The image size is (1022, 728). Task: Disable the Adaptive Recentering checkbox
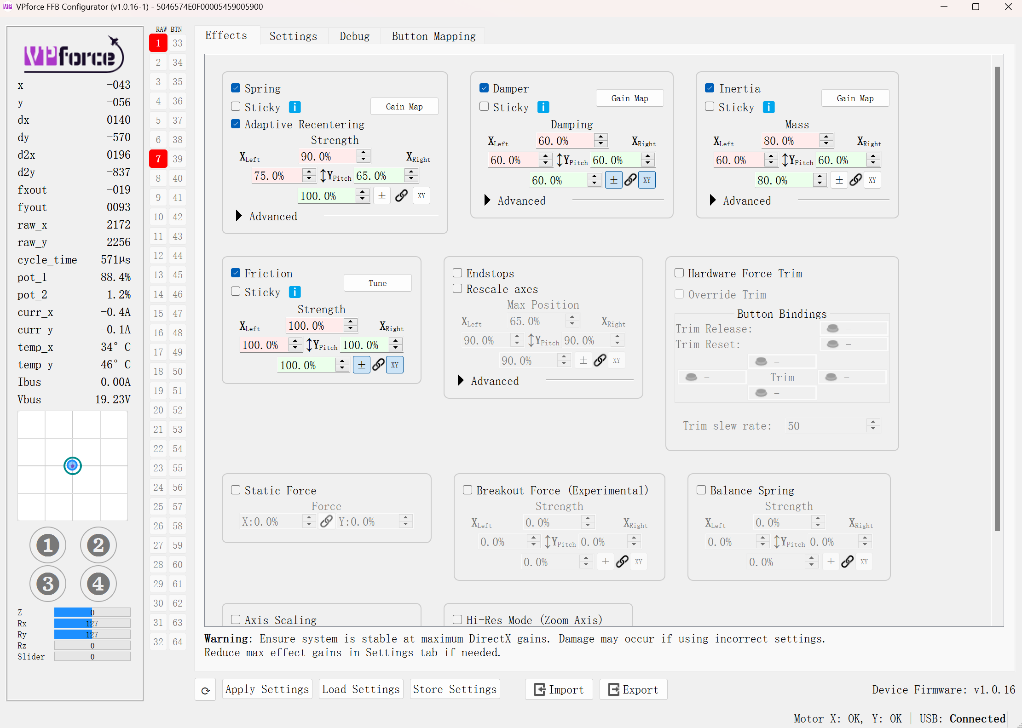click(x=236, y=124)
